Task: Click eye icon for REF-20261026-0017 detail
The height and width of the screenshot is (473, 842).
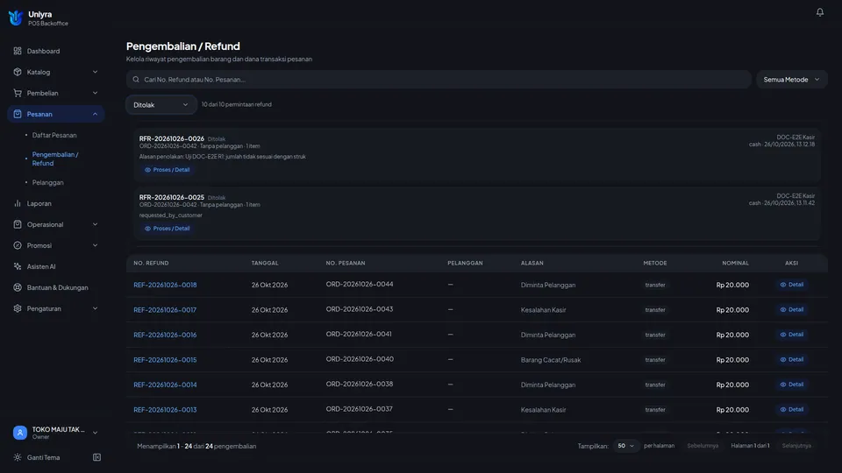Action: (x=783, y=309)
